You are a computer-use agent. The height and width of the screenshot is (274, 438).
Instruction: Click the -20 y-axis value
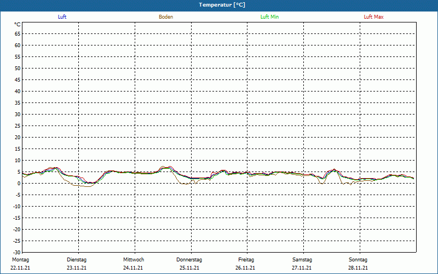click(17, 229)
